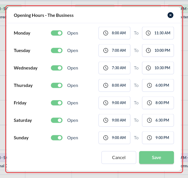The height and width of the screenshot is (178, 188).
Task: Click clock icon in Friday closing time
Action: pos(149,103)
